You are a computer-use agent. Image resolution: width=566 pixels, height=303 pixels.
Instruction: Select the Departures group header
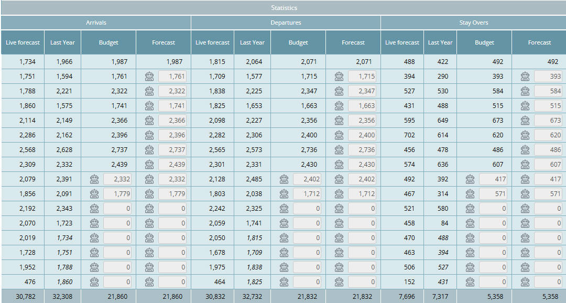point(286,23)
